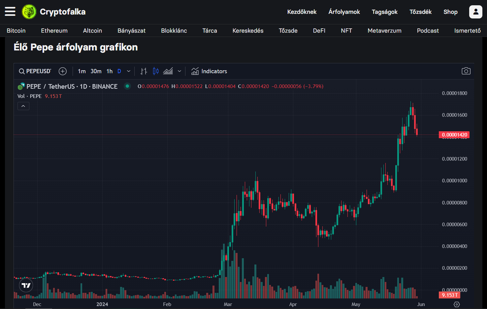Screen dimensions: 487x309
Task: Go to the Ismertető category
Action: [x=468, y=31]
